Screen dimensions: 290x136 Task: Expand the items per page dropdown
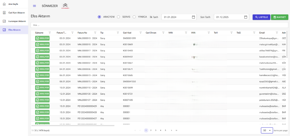pyautogui.click(x=267, y=130)
